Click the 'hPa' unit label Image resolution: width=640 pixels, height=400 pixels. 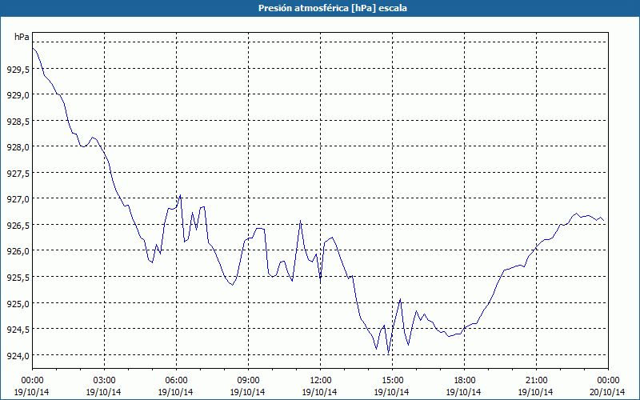point(22,37)
